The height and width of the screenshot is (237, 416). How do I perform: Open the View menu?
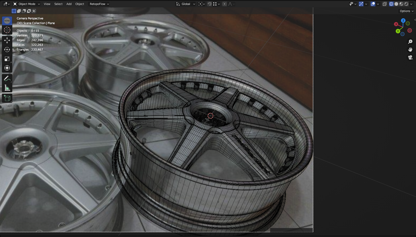[x=47, y=4]
